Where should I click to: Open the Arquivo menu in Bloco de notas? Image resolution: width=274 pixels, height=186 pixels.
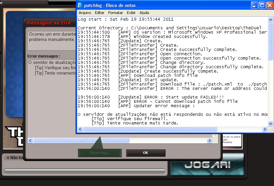coord(85,13)
